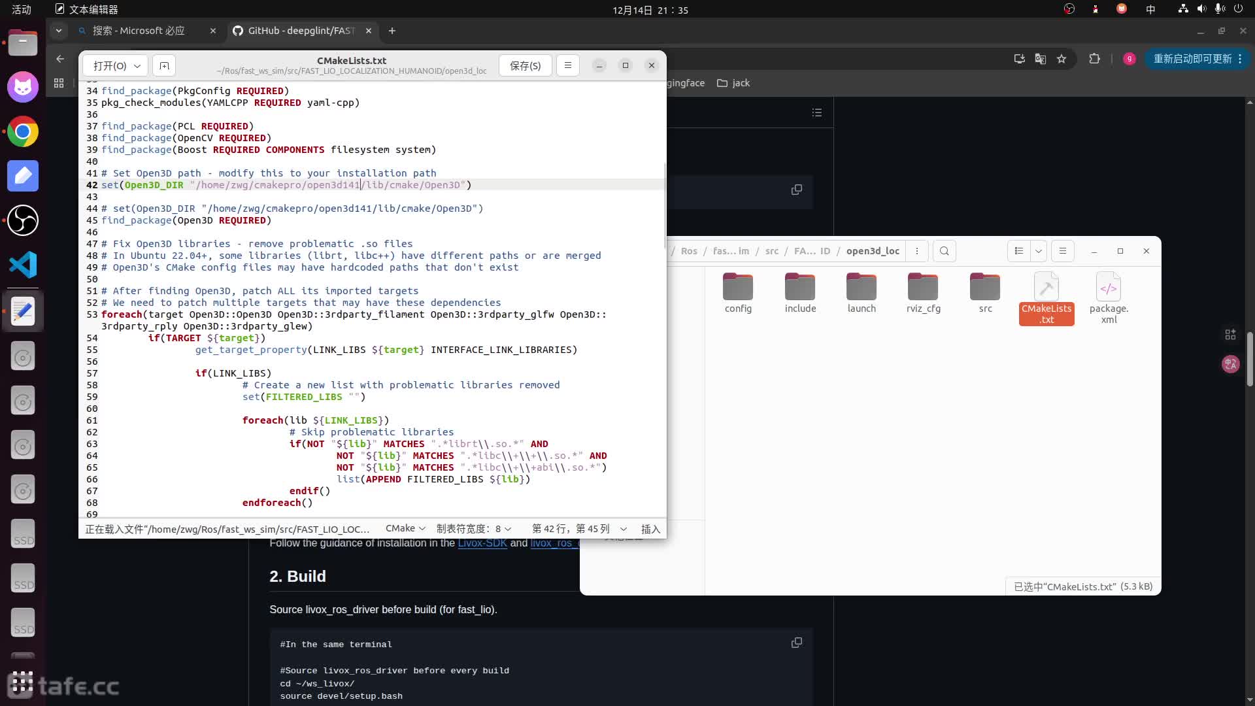
Task: Click the file manager search icon
Action: 944,251
